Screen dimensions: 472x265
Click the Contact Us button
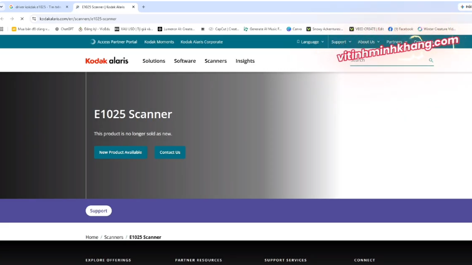click(170, 152)
